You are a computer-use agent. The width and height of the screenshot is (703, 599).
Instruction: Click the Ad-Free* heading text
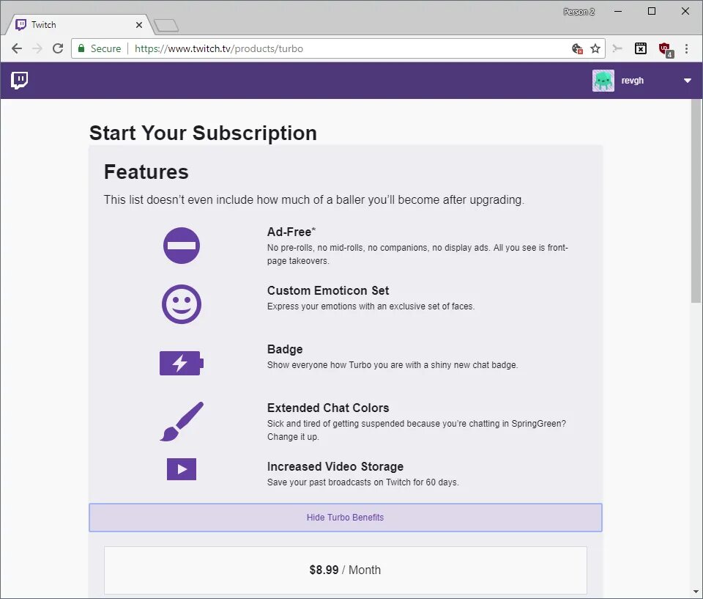coord(291,232)
